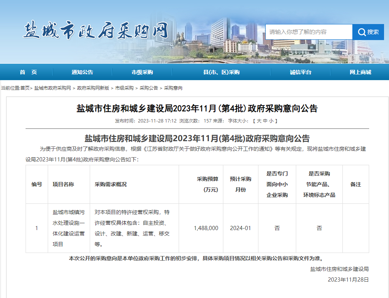Set font size to 小
The image size is (389, 298).
[x=271, y=121]
